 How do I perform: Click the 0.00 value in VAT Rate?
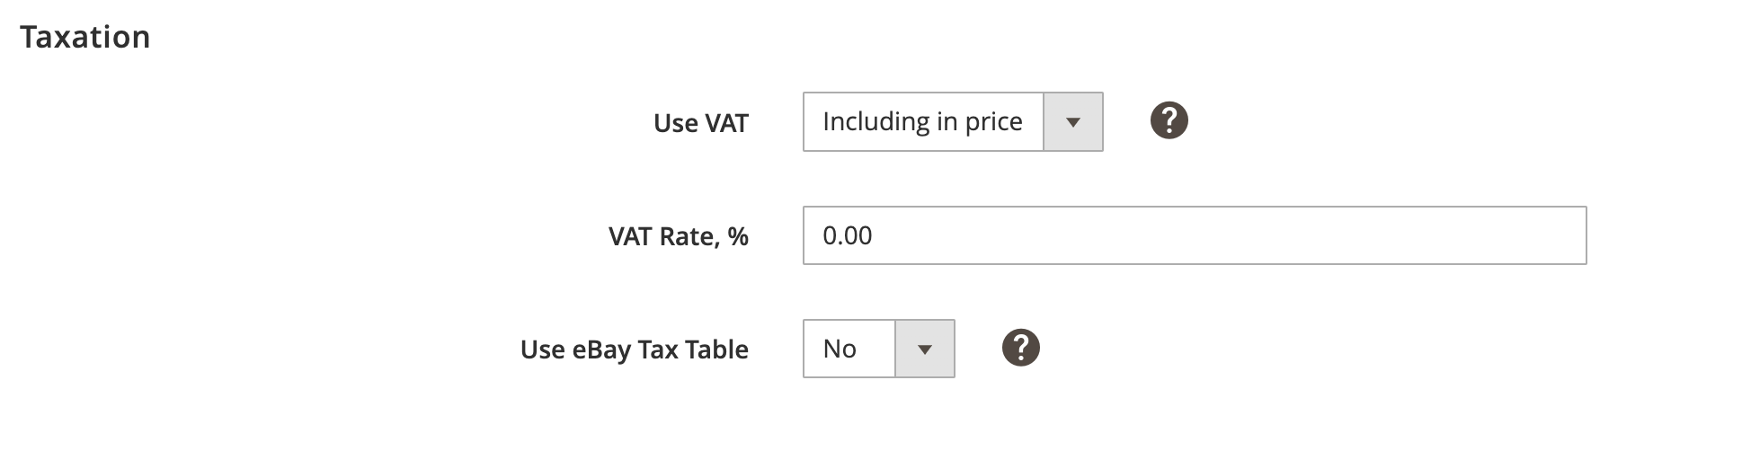[848, 235]
